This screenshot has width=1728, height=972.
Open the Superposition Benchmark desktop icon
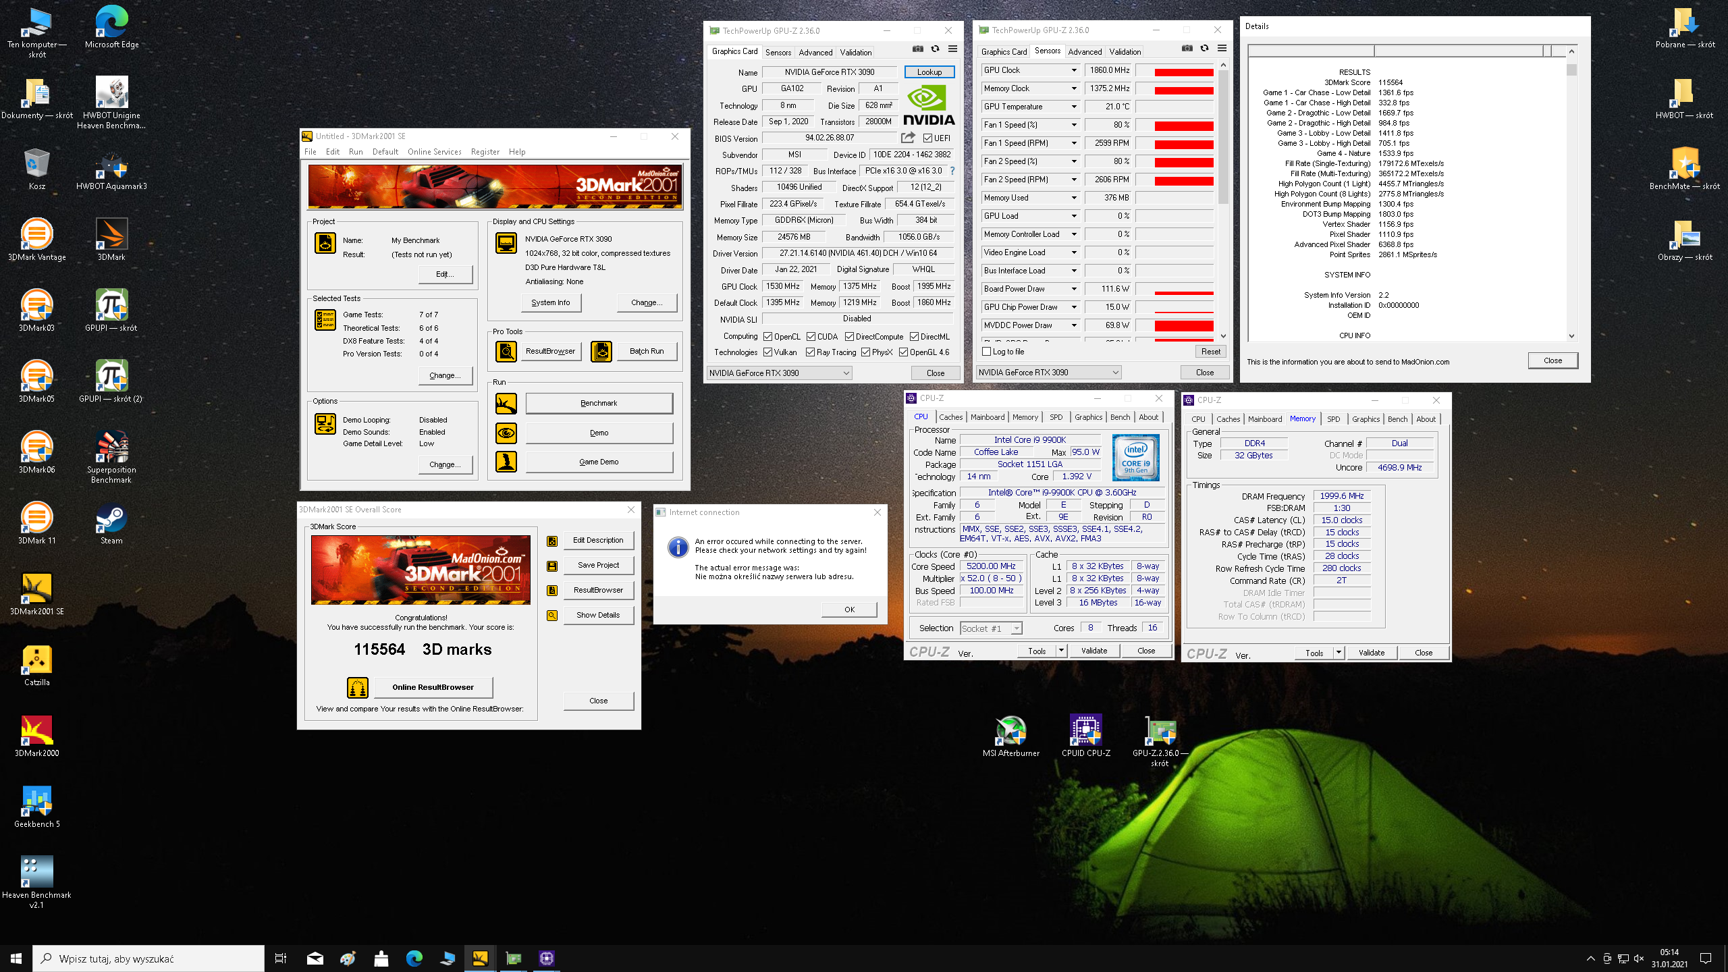[111, 457]
